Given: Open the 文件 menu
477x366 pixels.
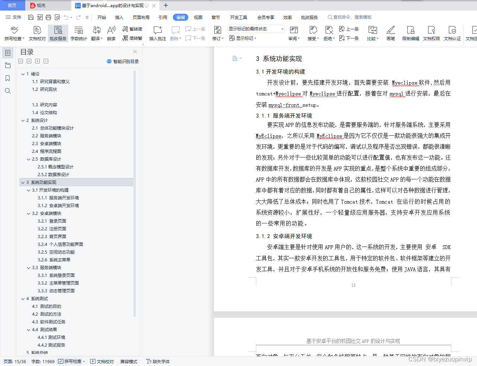Looking at the screenshot, I should [x=13, y=17].
